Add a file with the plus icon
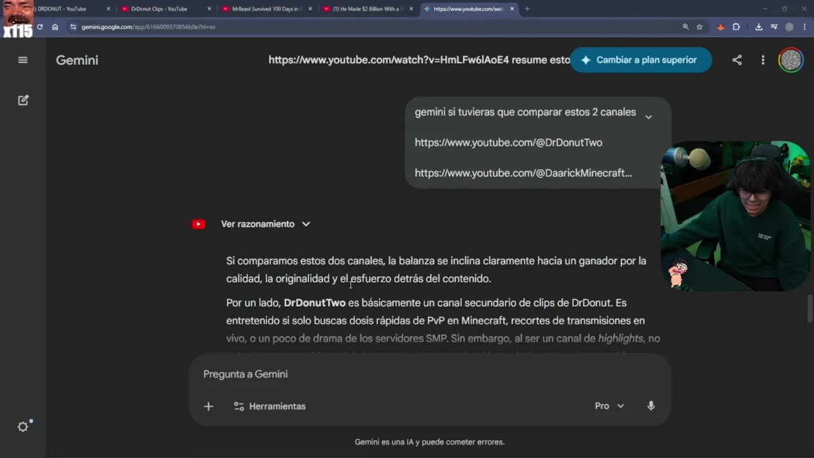Screen dimensions: 814x458 click(209, 406)
